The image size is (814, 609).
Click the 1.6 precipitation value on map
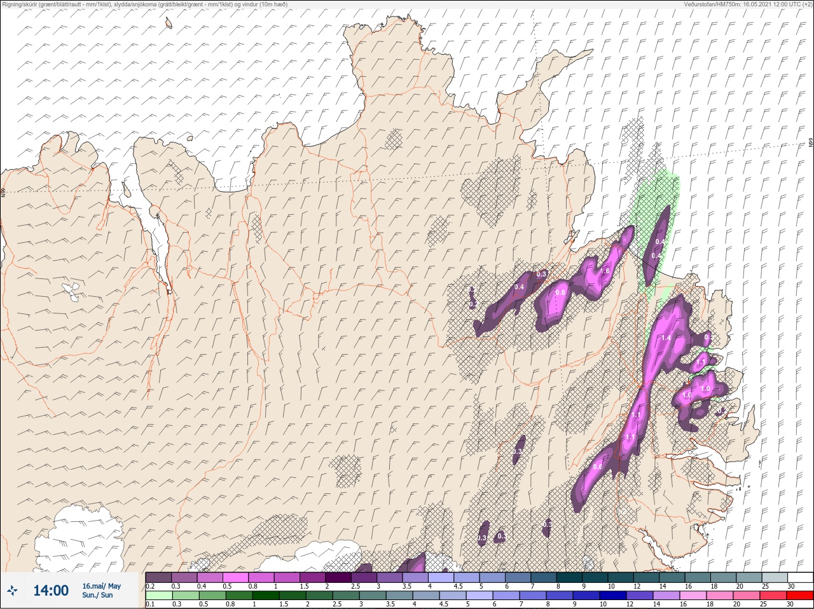[605, 271]
